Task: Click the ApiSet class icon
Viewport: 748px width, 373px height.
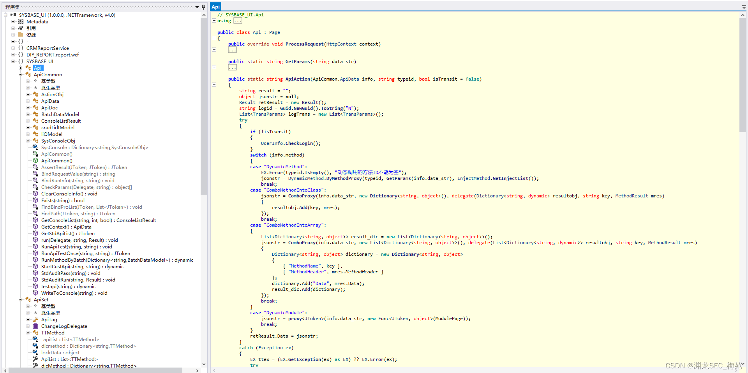Action: pyautogui.click(x=28, y=299)
